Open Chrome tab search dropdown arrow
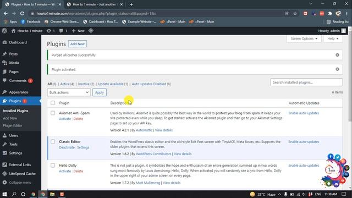Image resolution: width=352 pixels, height=198 pixels. (x=311, y=4)
